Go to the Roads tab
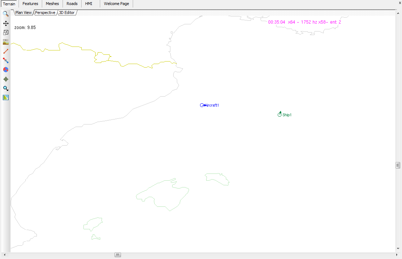Screen dimensions: 402x259 [x=72, y=4]
